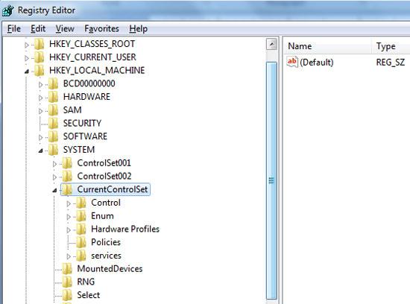Collapse the HKEY_LOCAL_MACHINE arrow
The image size is (410, 304).
point(27,71)
